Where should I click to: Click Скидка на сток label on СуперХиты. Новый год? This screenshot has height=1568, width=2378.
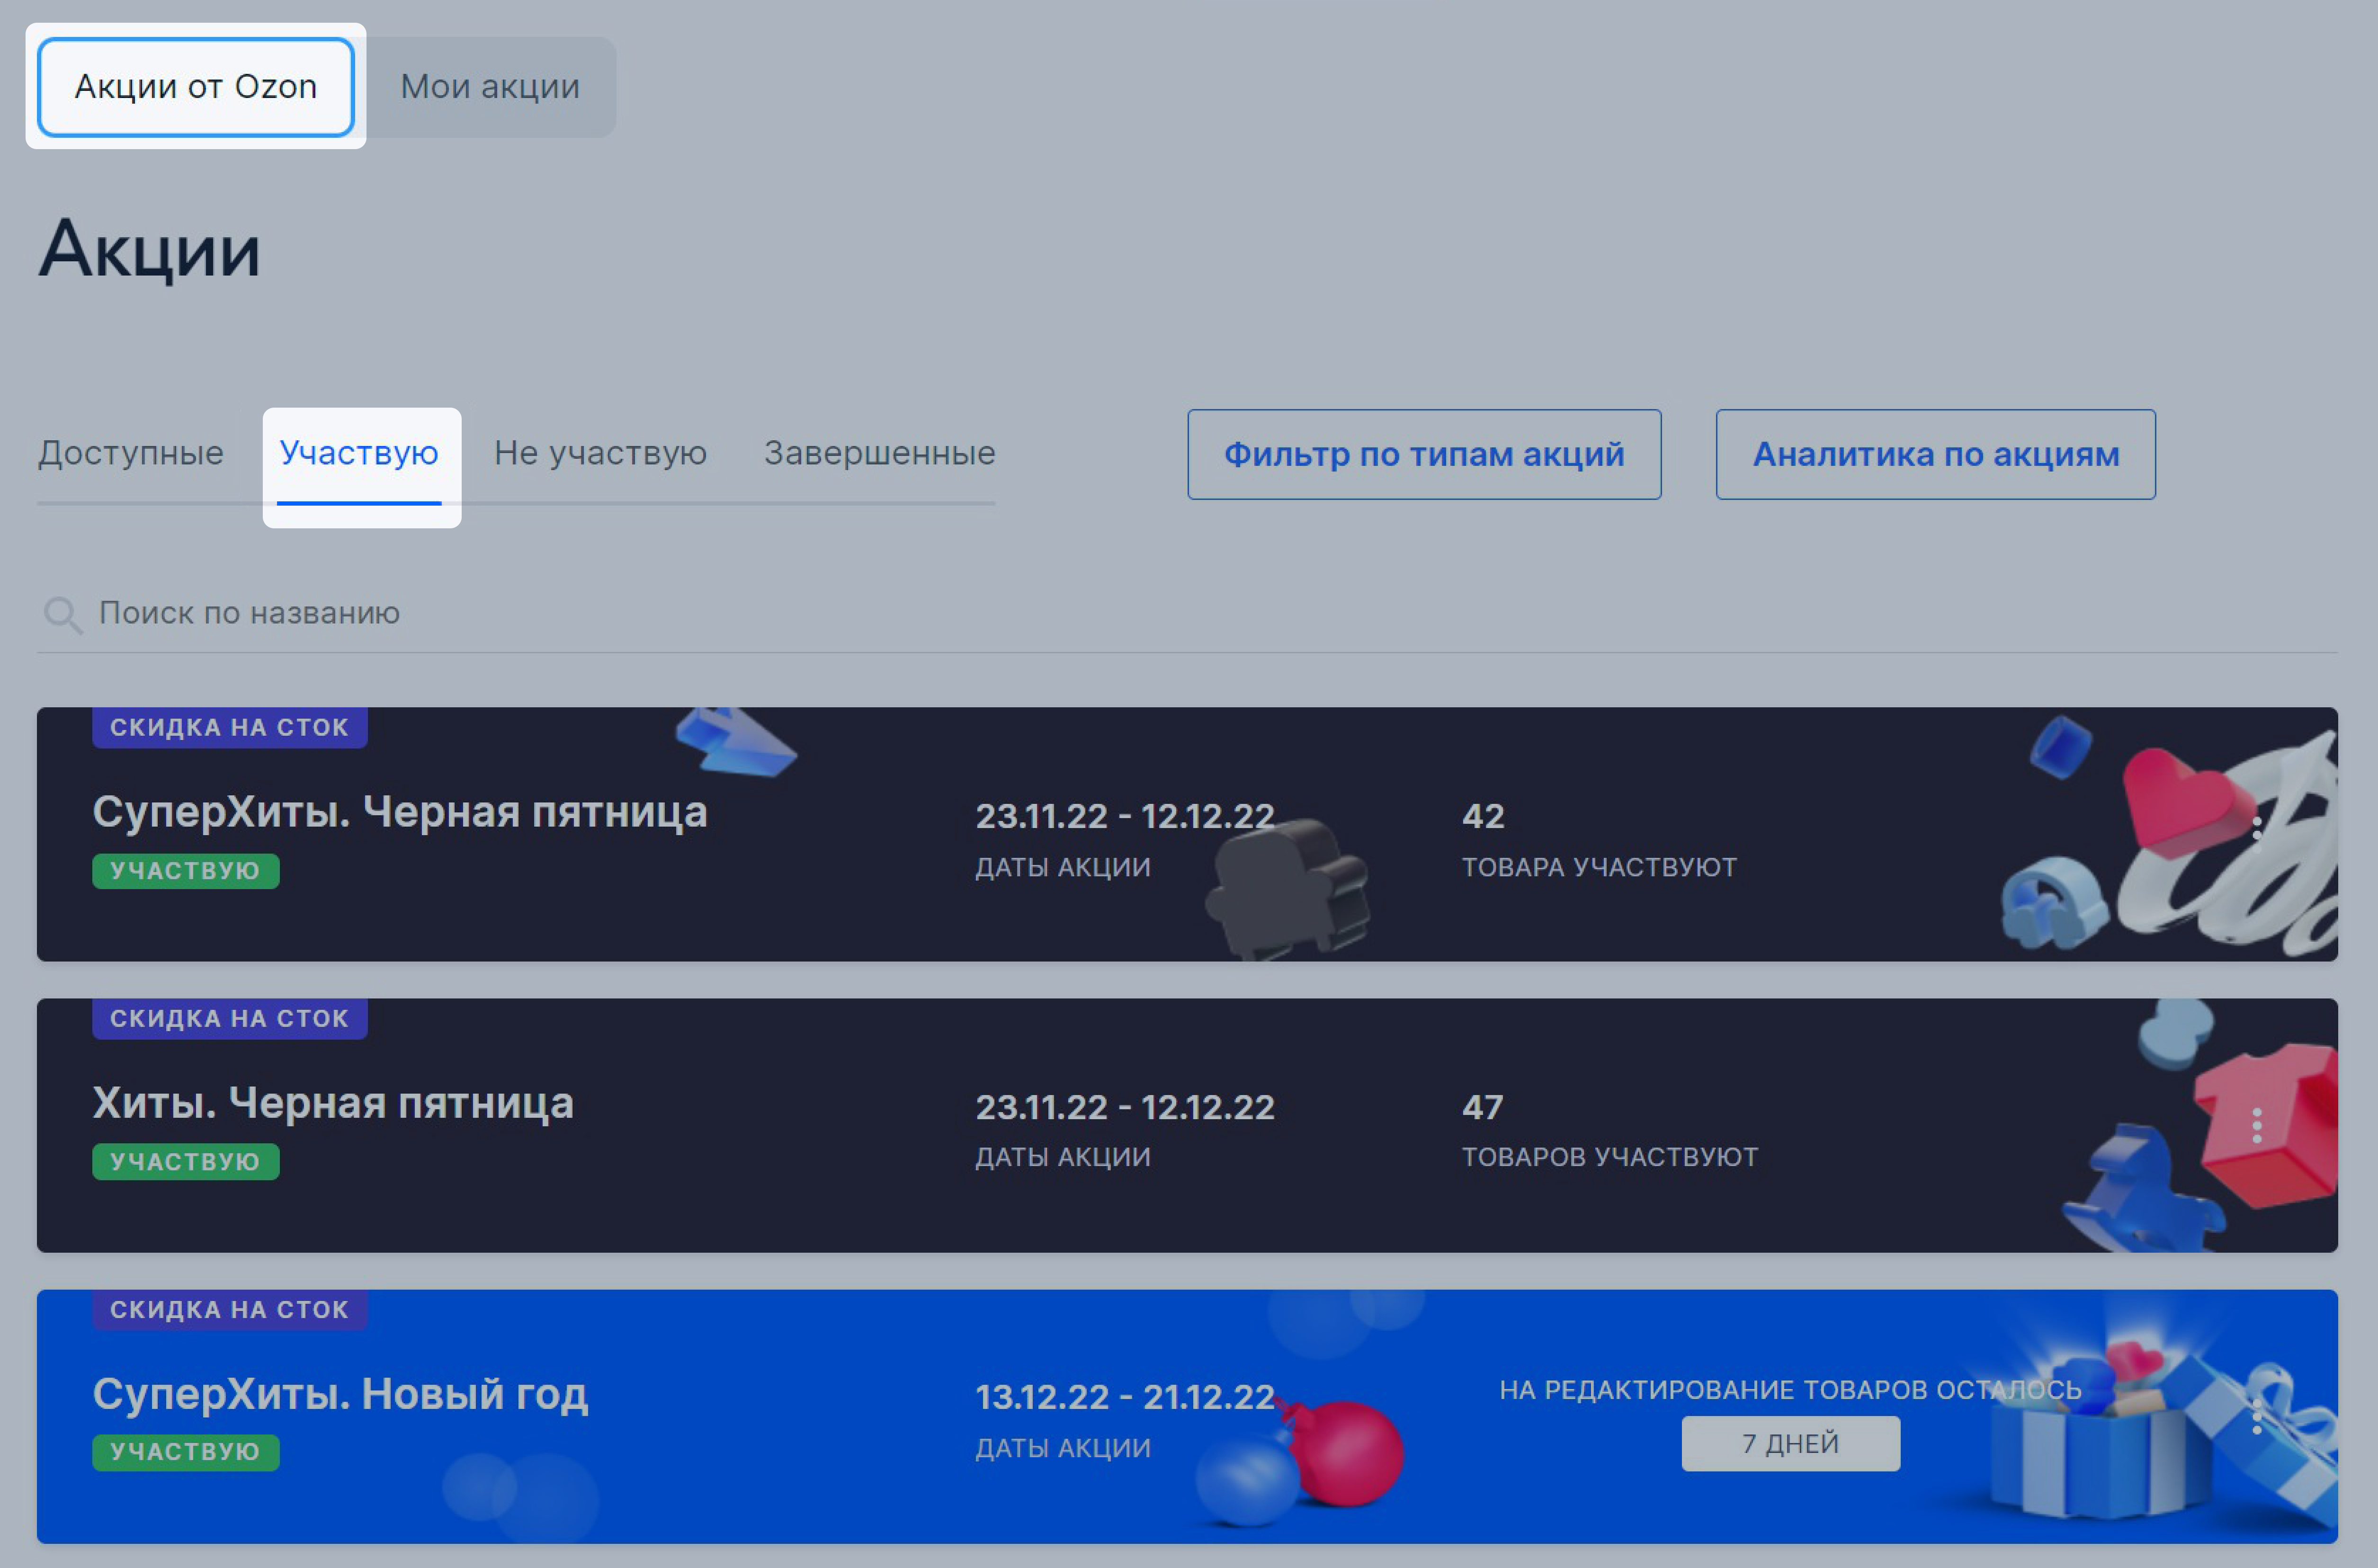[230, 1309]
